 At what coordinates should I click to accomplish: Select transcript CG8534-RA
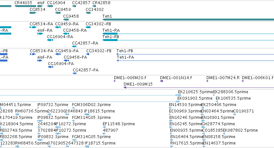[41, 24]
